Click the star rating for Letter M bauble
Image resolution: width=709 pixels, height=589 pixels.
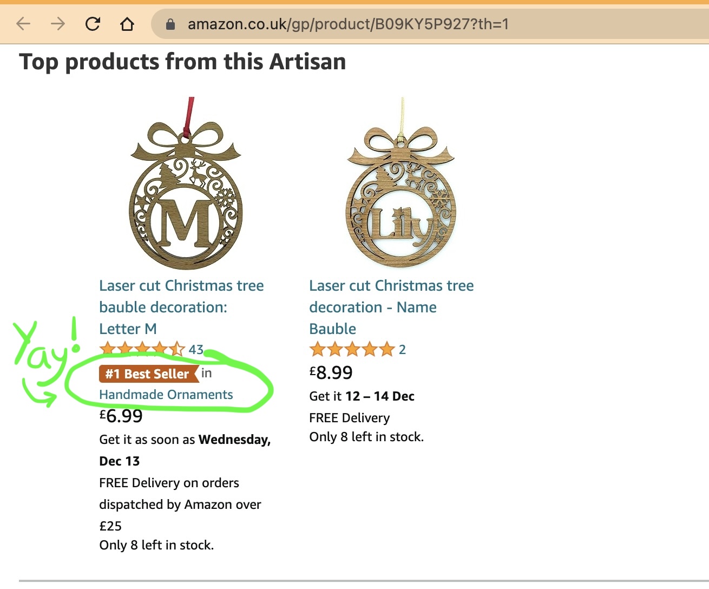tap(142, 349)
